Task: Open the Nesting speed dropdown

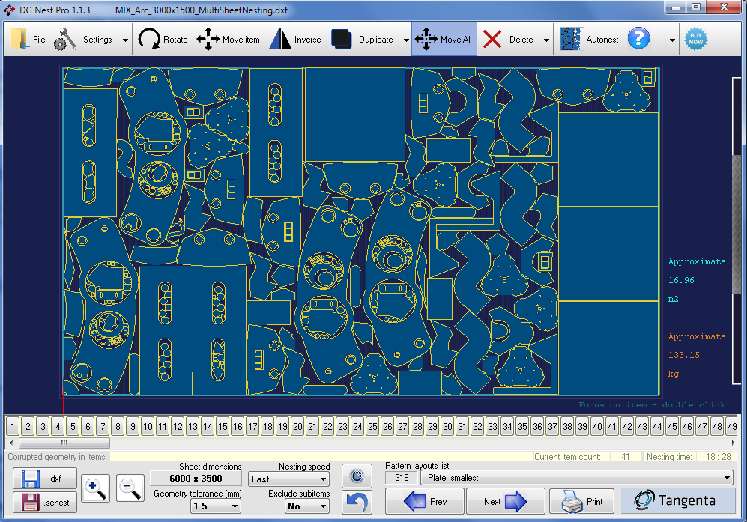Action: tap(288, 479)
